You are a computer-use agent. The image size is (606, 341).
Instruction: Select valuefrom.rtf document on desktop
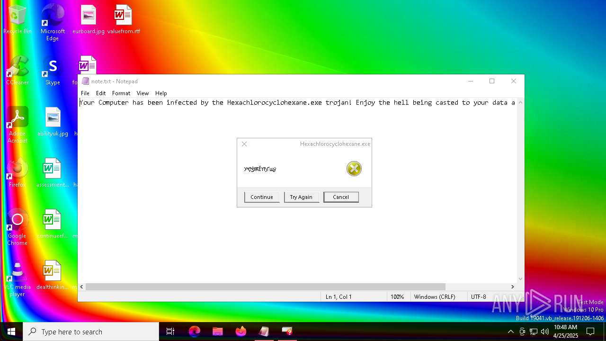click(124, 19)
